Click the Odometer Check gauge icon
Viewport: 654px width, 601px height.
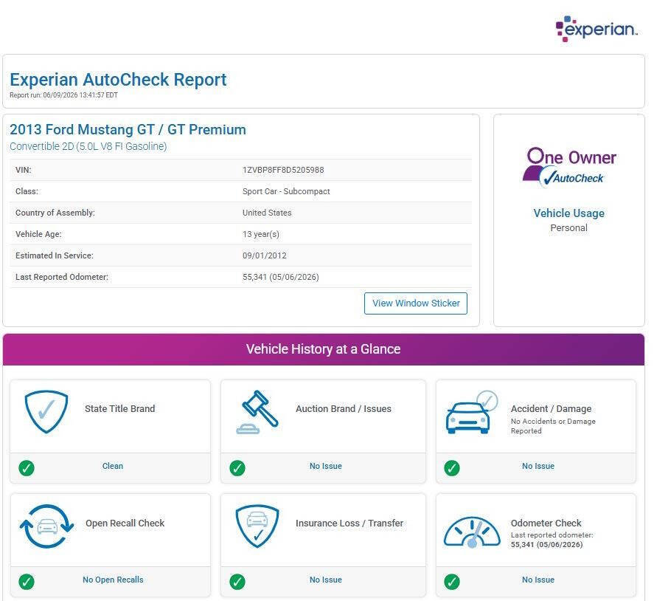click(472, 532)
